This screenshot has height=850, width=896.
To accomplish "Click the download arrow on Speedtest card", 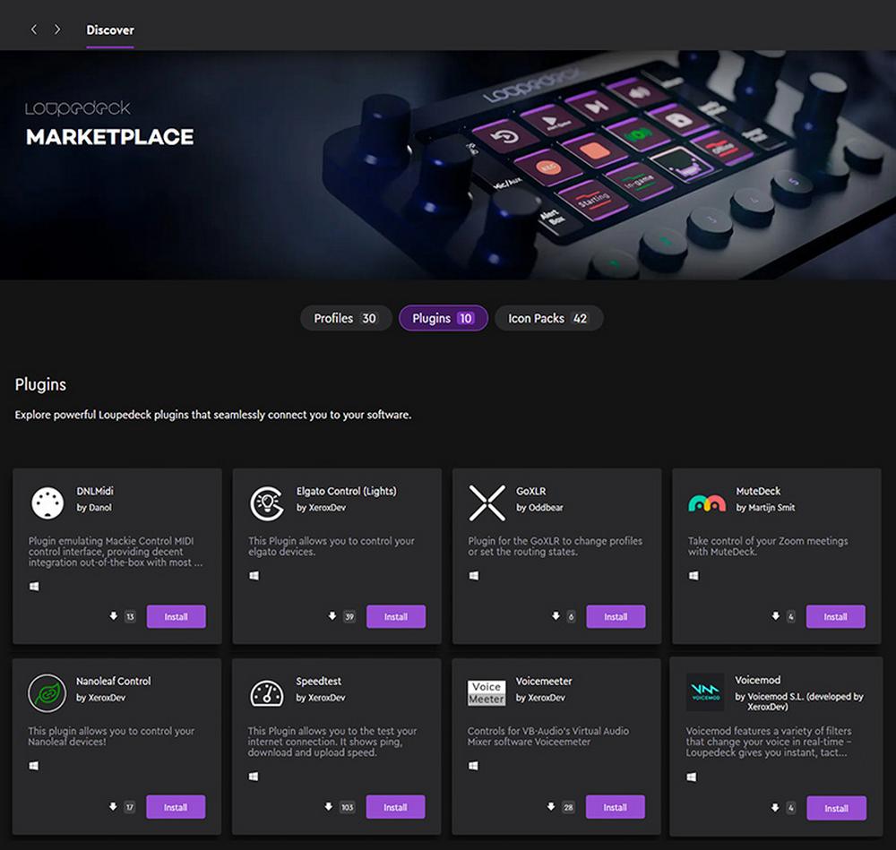I will point(328,807).
